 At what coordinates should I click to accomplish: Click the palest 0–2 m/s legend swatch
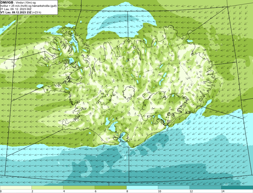click(x=16, y=187)
